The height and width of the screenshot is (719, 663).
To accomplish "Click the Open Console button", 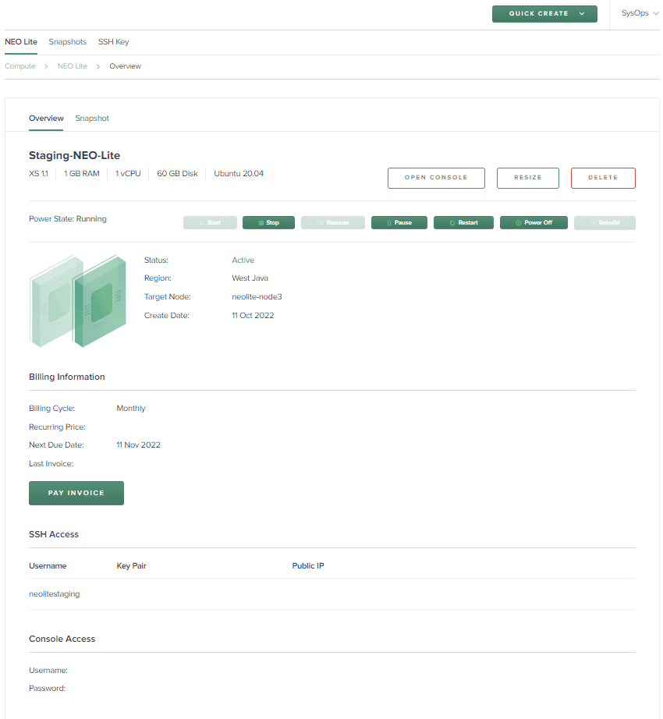I will point(436,178).
